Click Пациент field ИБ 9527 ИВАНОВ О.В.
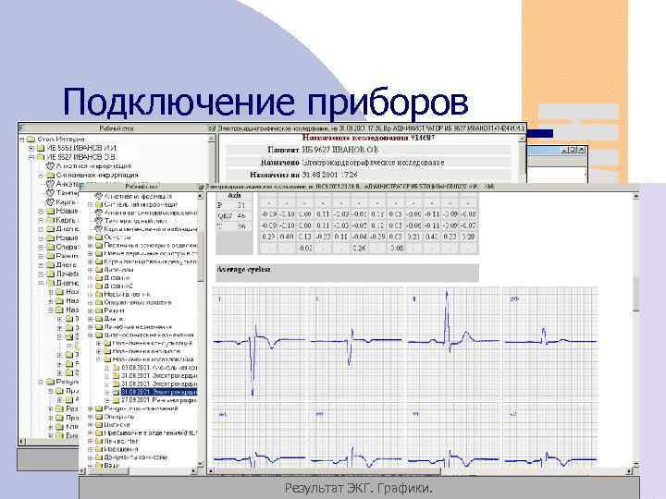 pos(369,150)
